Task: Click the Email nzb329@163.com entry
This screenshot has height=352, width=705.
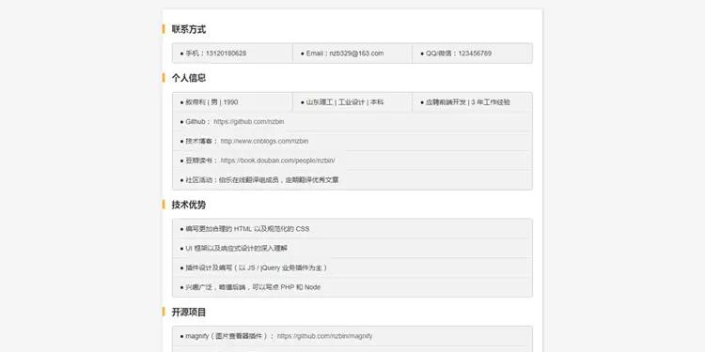Action: tap(352, 54)
